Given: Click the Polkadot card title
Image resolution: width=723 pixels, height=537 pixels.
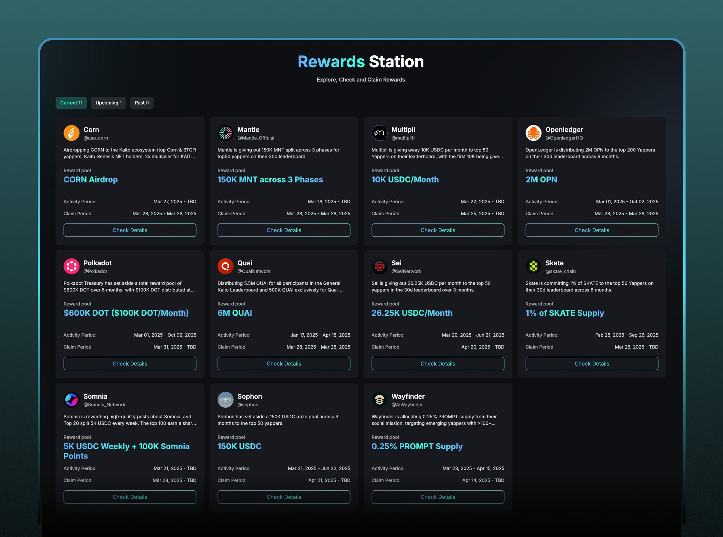Looking at the screenshot, I should pos(97,263).
